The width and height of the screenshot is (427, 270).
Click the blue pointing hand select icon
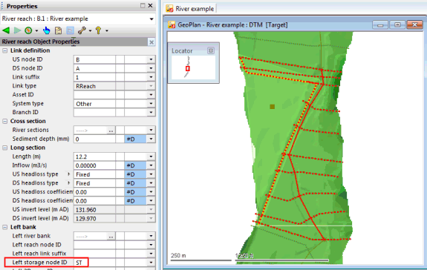(46, 30)
